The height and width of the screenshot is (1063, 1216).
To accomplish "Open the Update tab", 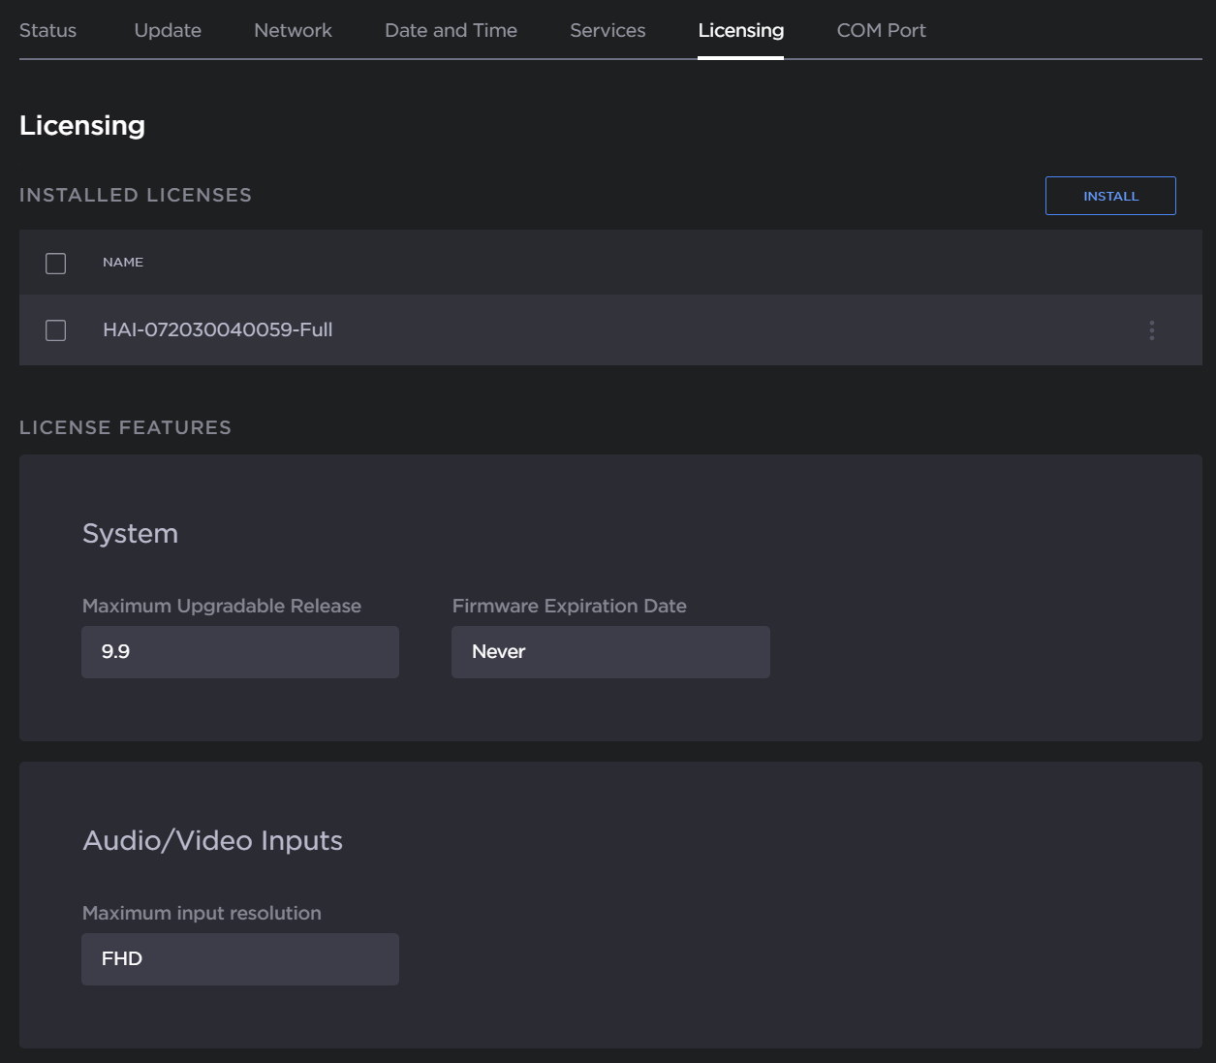I will pyautogui.click(x=168, y=30).
